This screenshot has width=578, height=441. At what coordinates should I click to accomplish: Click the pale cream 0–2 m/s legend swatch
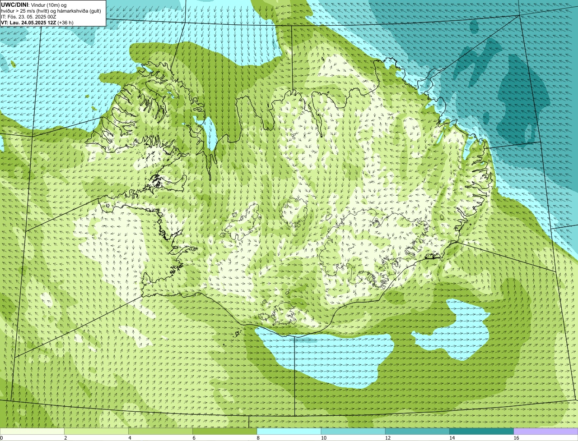(32, 432)
